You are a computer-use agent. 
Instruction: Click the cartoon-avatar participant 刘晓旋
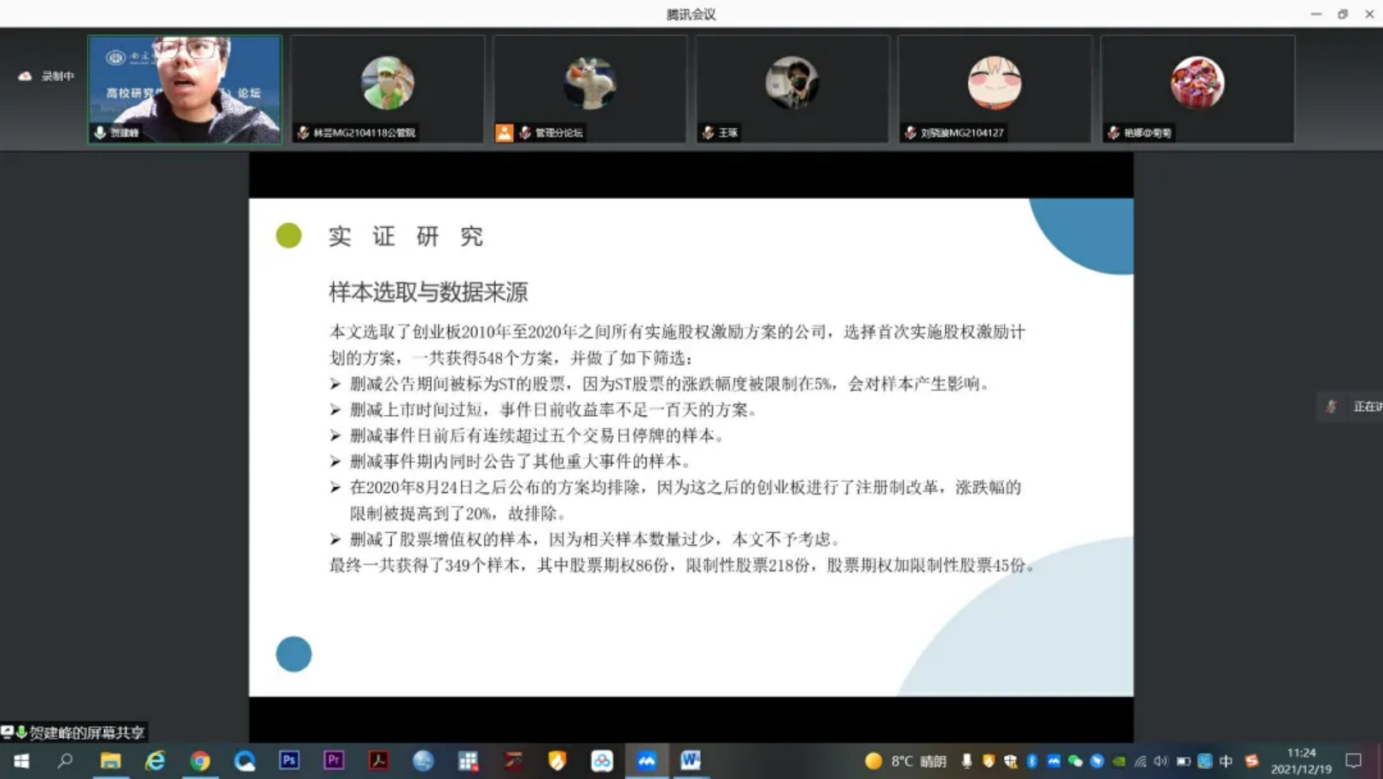[x=994, y=83]
